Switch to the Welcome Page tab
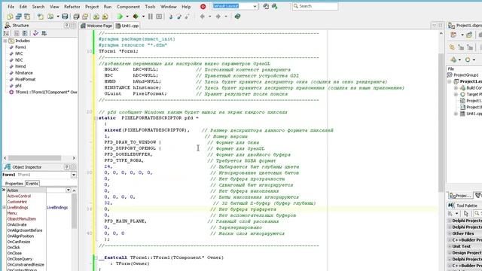The image size is (482, 271). tap(96, 26)
